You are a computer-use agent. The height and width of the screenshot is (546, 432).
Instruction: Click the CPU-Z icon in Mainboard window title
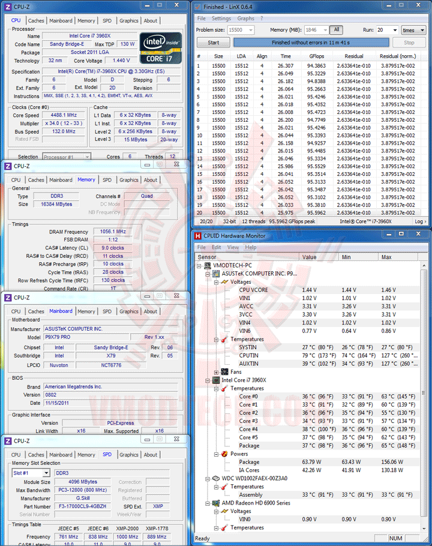coord(8,298)
